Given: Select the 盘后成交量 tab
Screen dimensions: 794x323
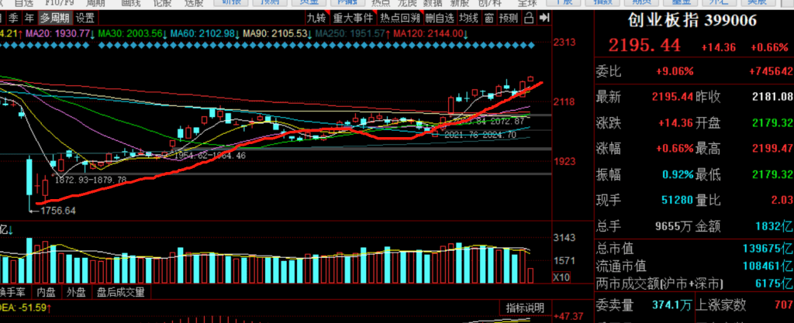Looking at the screenshot, I should [x=121, y=292].
